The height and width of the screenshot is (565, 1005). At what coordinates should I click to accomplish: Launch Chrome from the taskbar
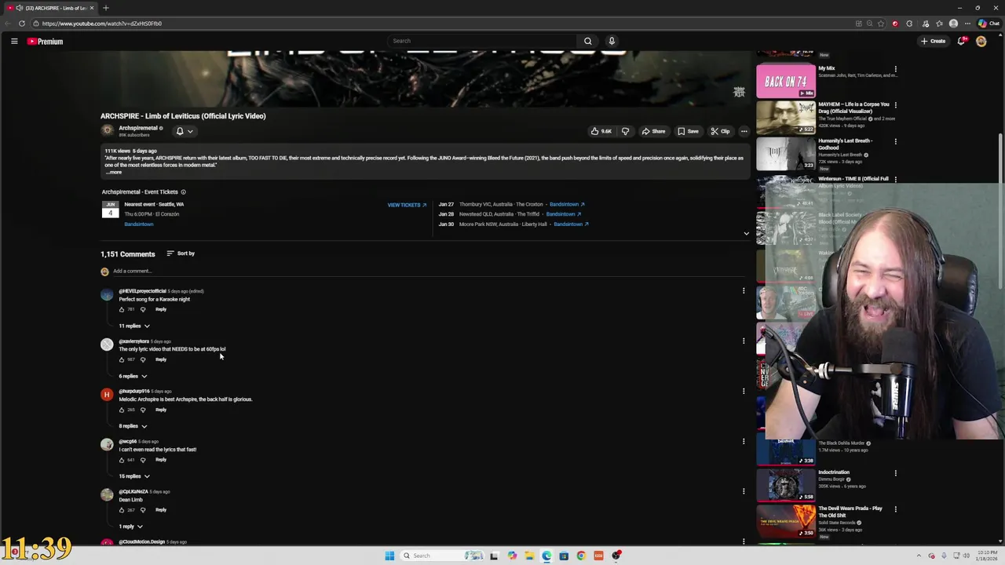coord(581,556)
